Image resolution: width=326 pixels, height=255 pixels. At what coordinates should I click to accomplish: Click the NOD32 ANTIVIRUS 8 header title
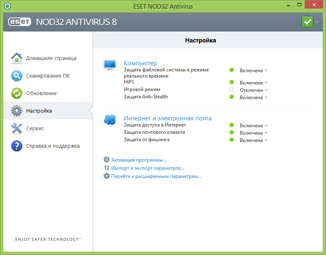pos(76,22)
